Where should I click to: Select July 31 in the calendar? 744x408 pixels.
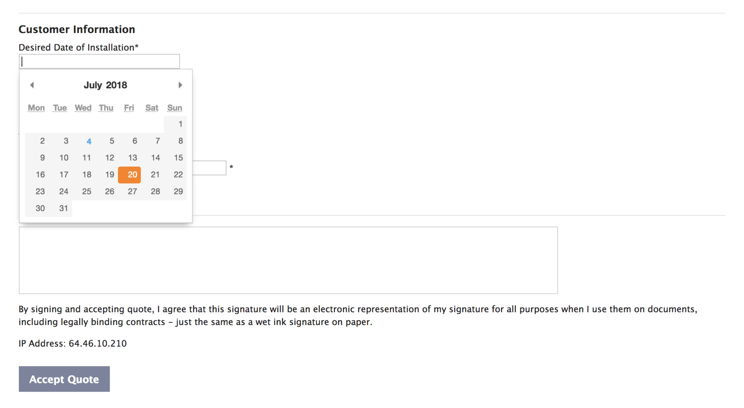click(60, 208)
